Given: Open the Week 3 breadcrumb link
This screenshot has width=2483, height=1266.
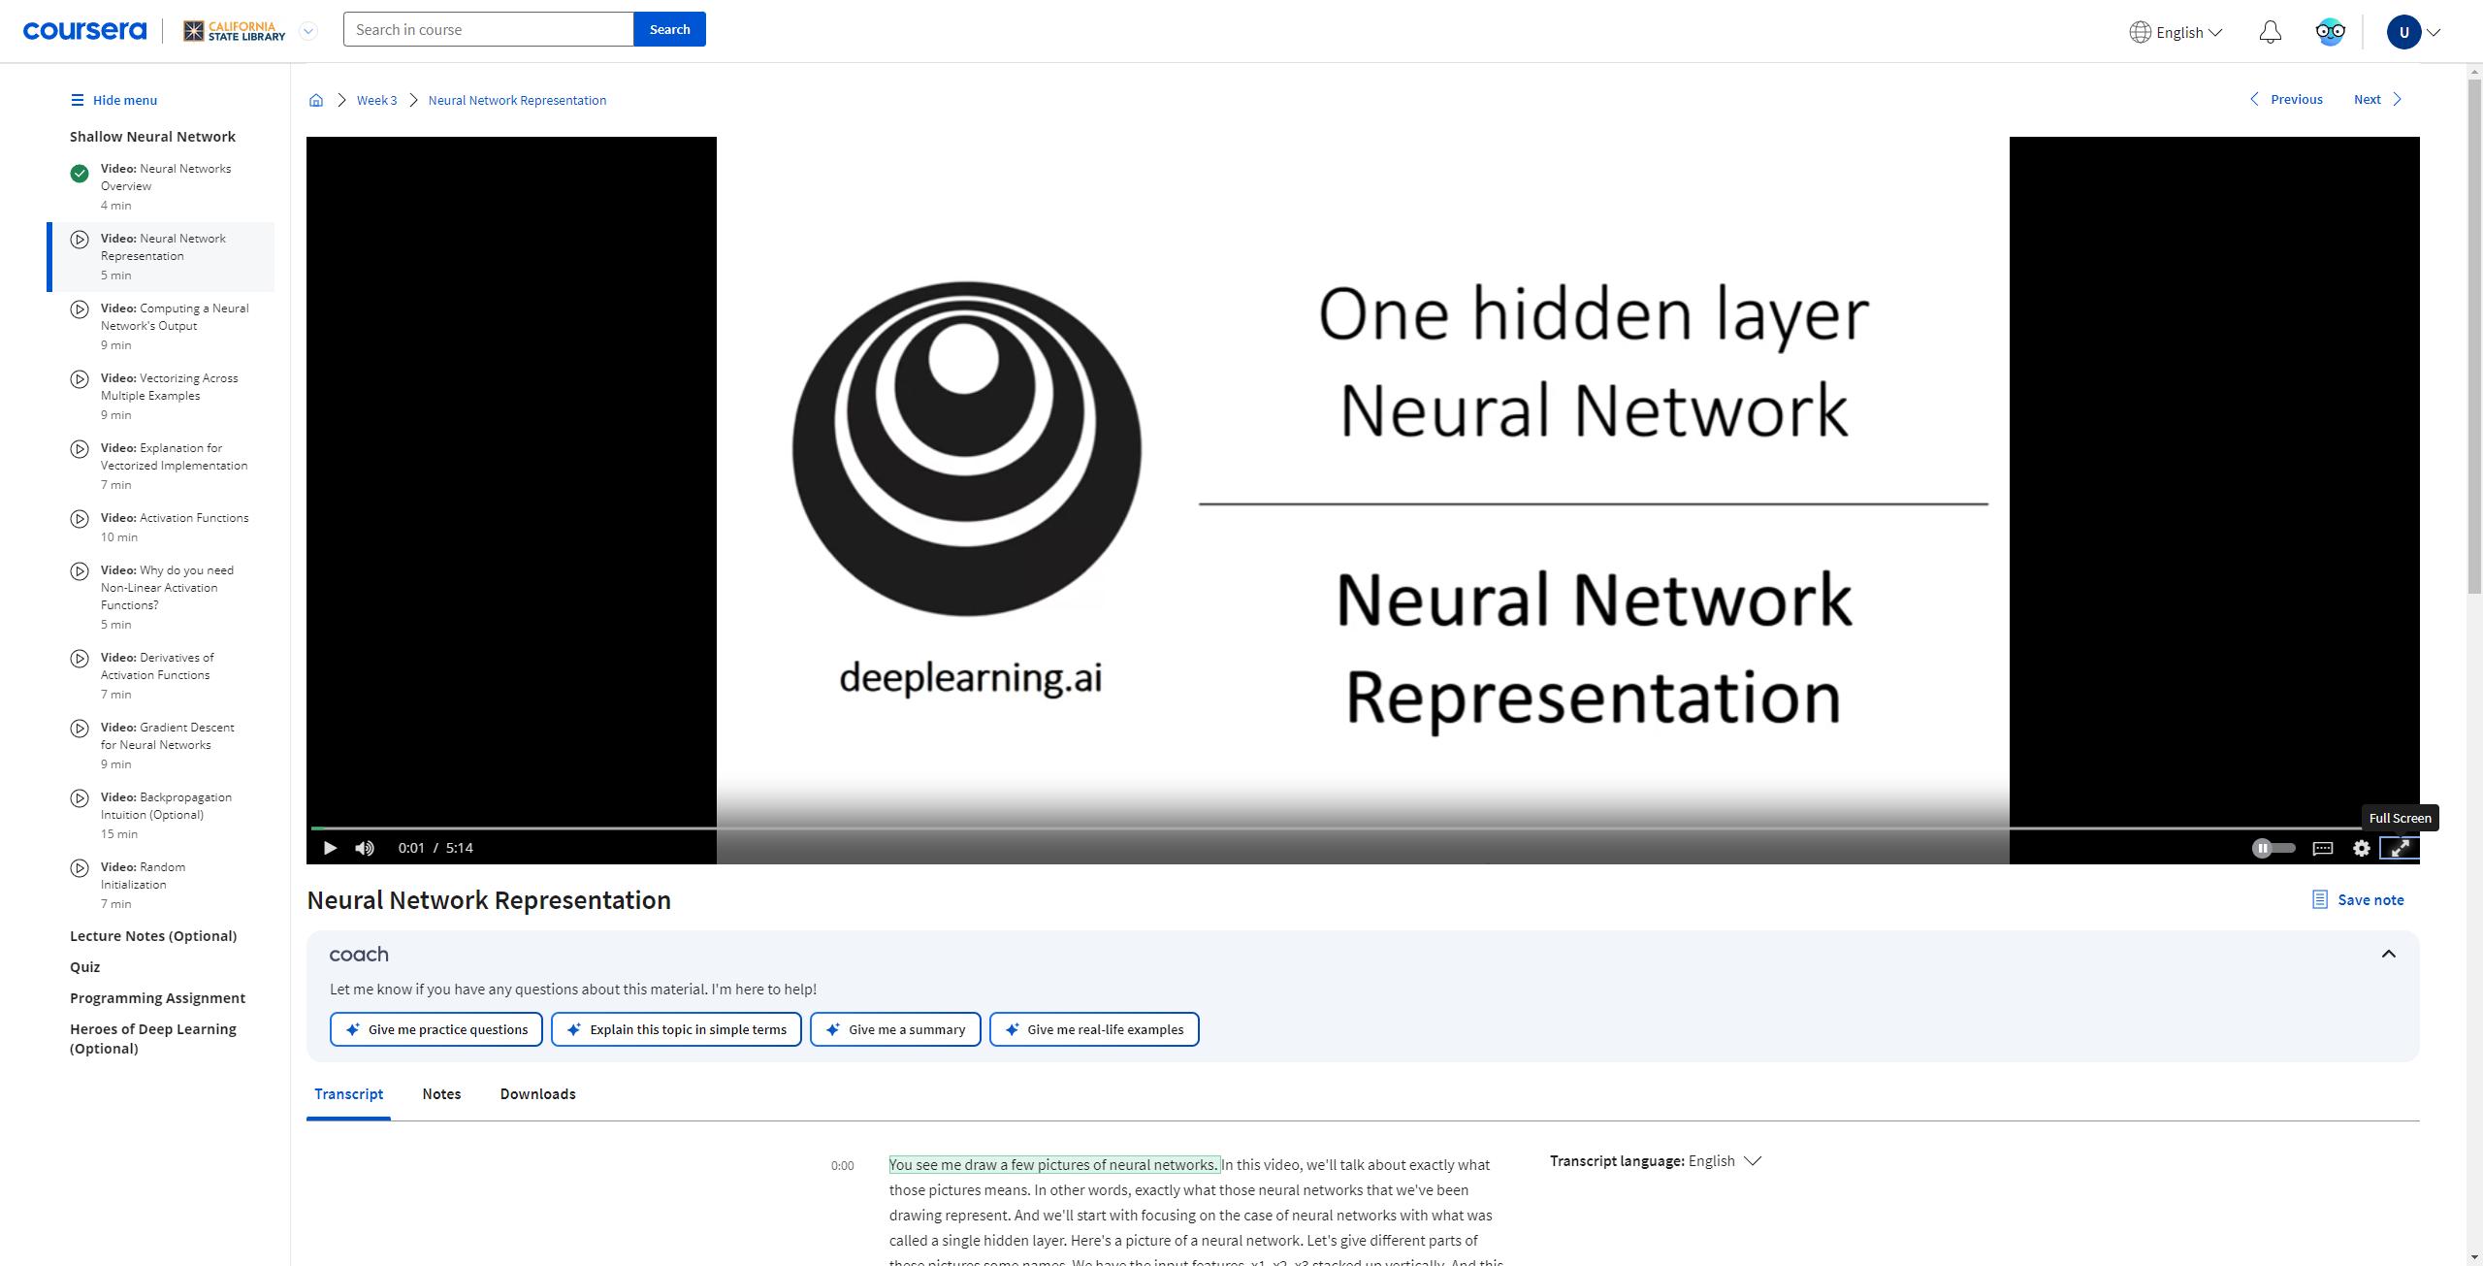Looking at the screenshot, I should pos(376,100).
